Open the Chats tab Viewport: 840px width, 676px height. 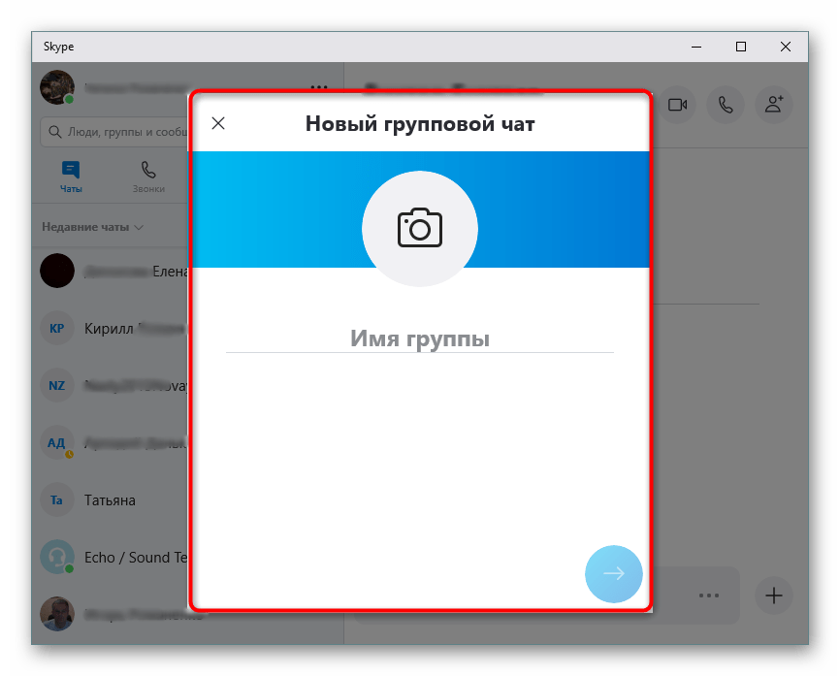pos(71,177)
